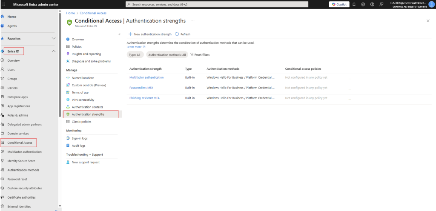
Task: Open Authentication methods: All filter
Action: pos(167,55)
